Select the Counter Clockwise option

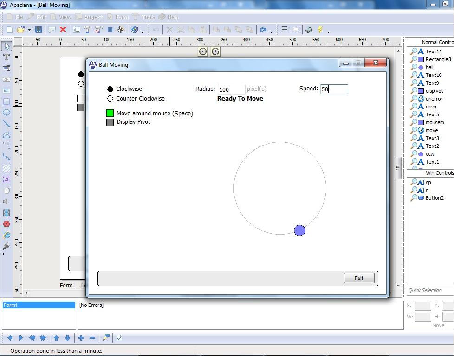pos(110,99)
